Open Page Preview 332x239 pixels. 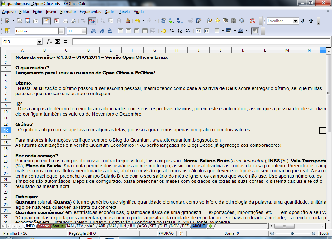click(x=74, y=21)
